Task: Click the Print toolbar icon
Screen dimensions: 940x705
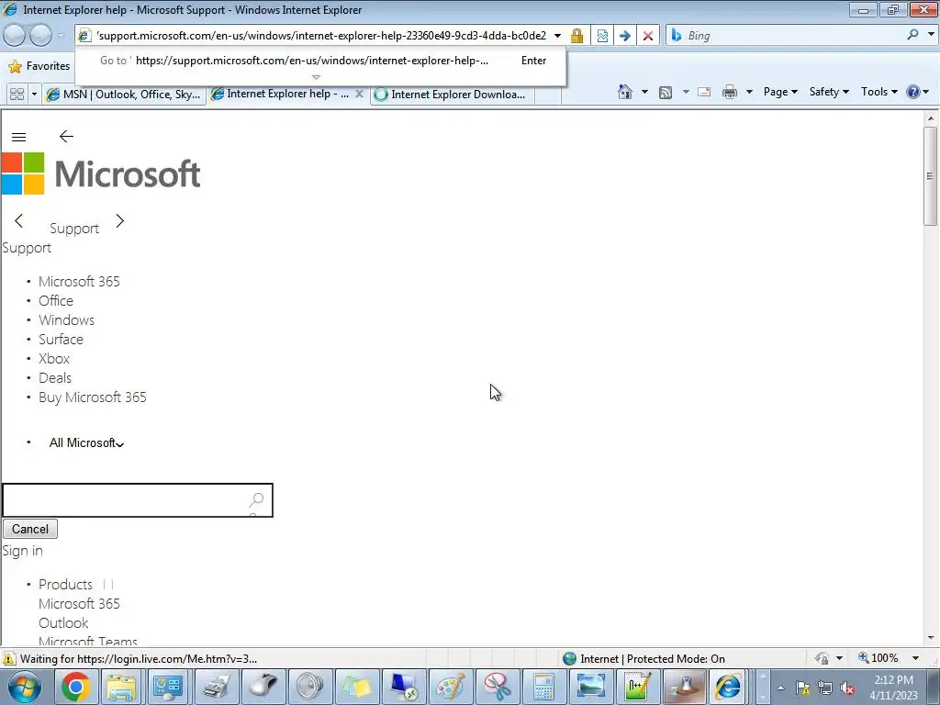Action: tap(730, 92)
